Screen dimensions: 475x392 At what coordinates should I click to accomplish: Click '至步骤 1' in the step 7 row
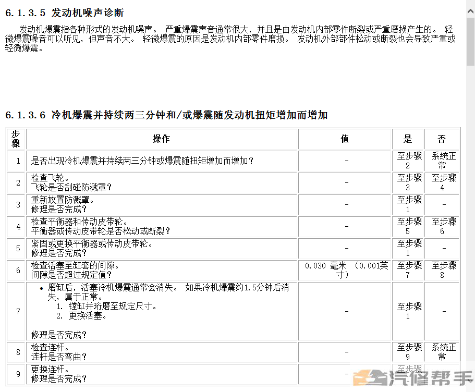pos(409,311)
